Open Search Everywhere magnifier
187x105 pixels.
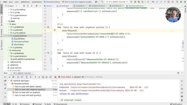click(x=177, y=2)
